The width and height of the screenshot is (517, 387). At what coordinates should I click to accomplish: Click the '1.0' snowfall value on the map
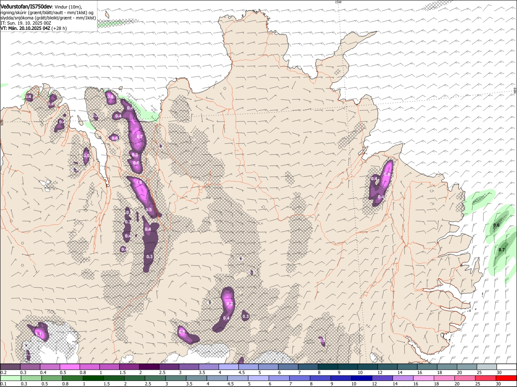pos(139,183)
